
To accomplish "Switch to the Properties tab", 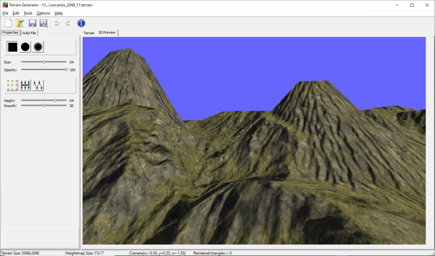I will pos(11,33).
